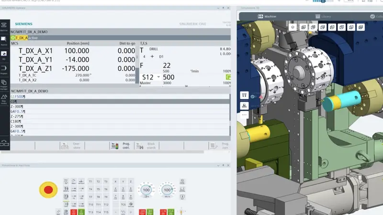Select program line Z-275
The height and width of the screenshot is (215, 383).
click(120, 116)
